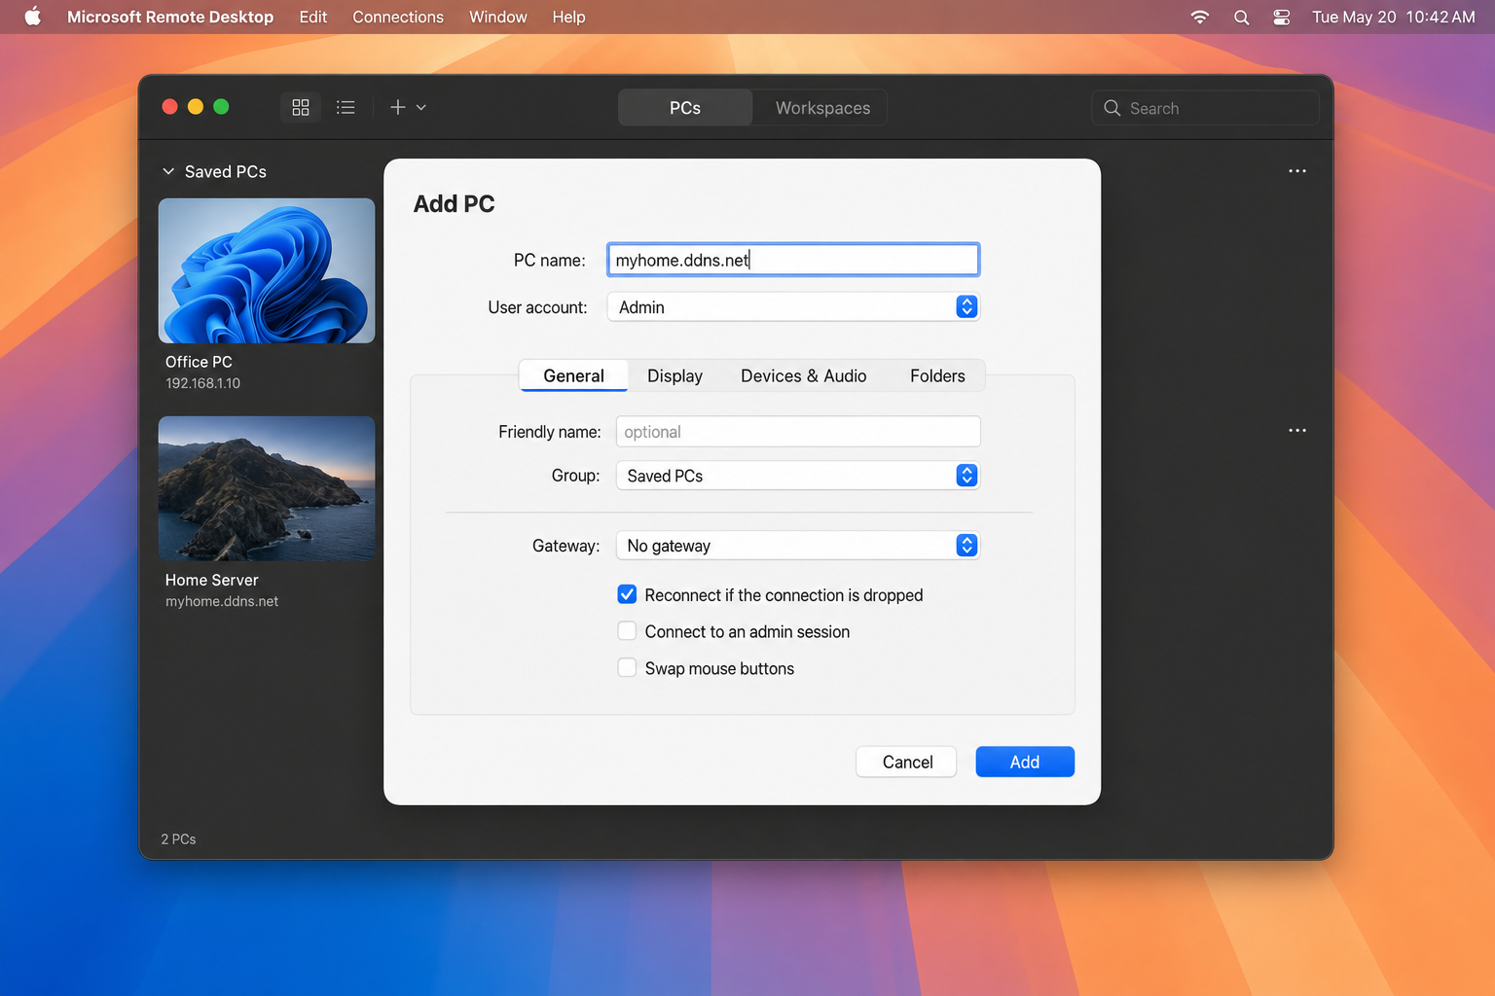This screenshot has width=1495, height=996.
Task: Open the dropdown chevron beside plus icon
Action: (421, 108)
